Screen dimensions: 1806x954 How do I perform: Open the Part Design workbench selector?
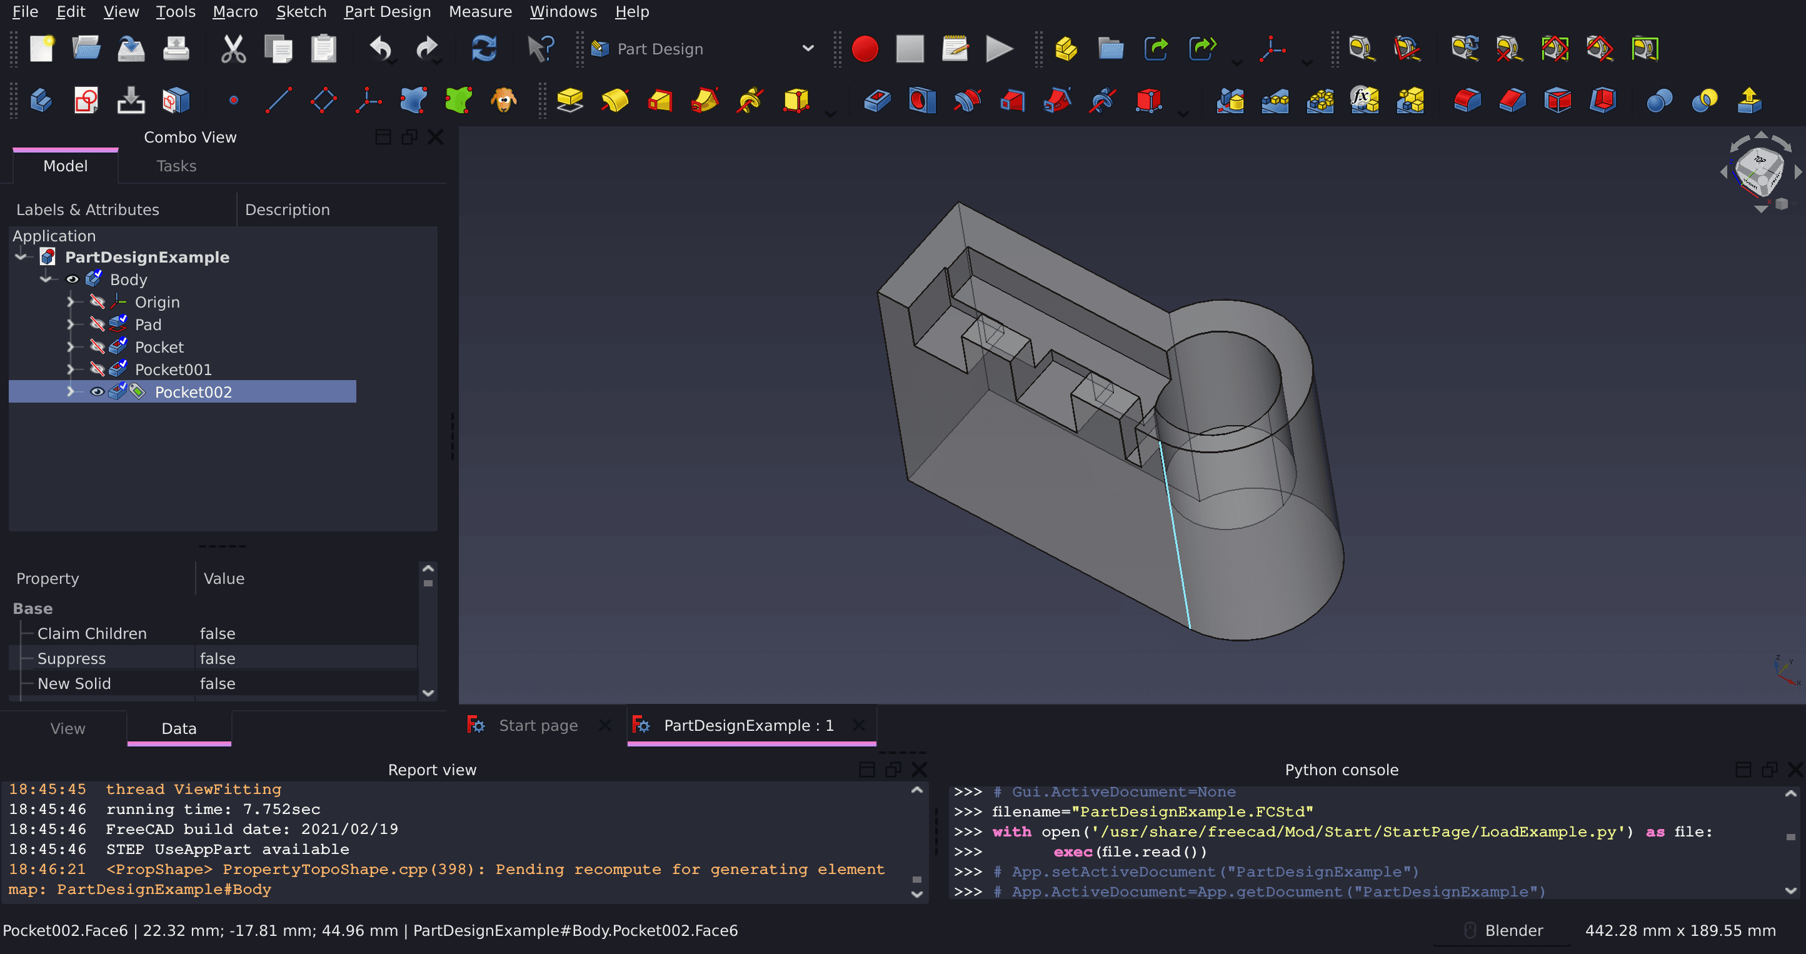pyautogui.click(x=808, y=49)
